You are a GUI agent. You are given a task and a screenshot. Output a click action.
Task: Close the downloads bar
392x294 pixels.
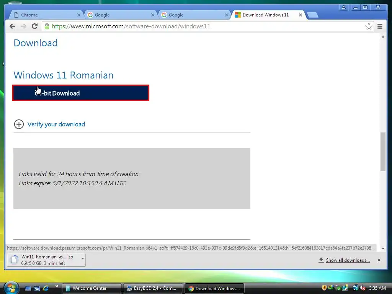(379, 260)
